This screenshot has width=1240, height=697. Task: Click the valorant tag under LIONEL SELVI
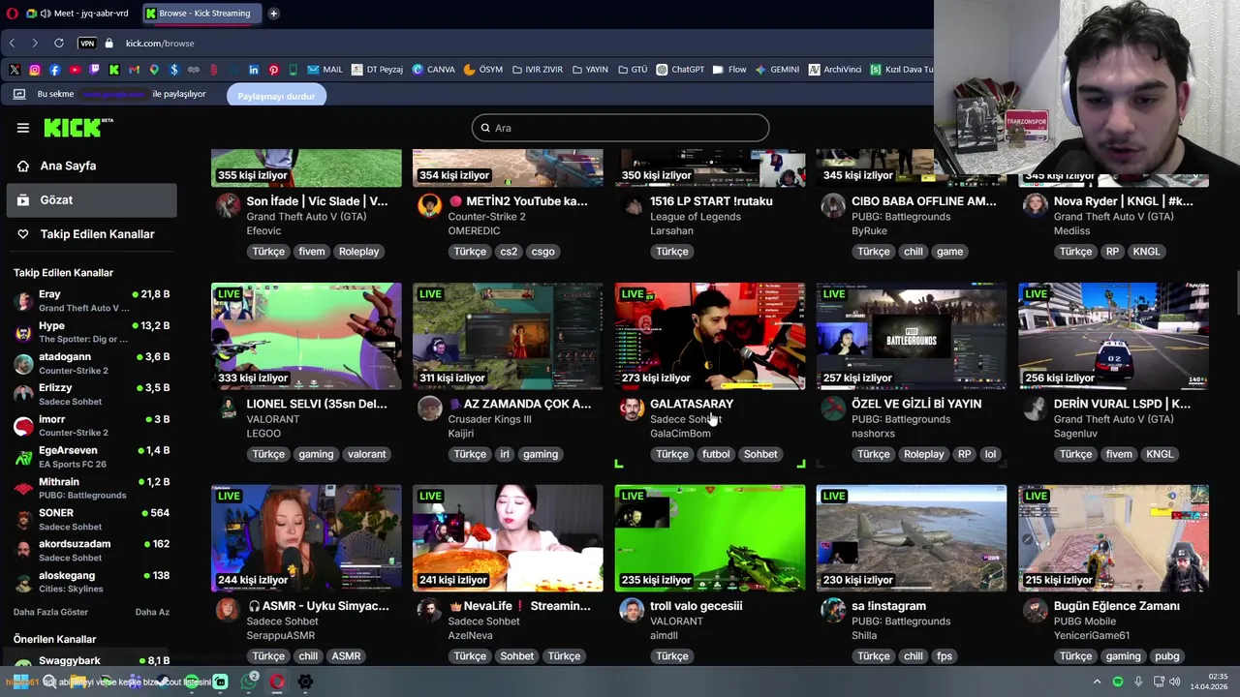pos(366,454)
